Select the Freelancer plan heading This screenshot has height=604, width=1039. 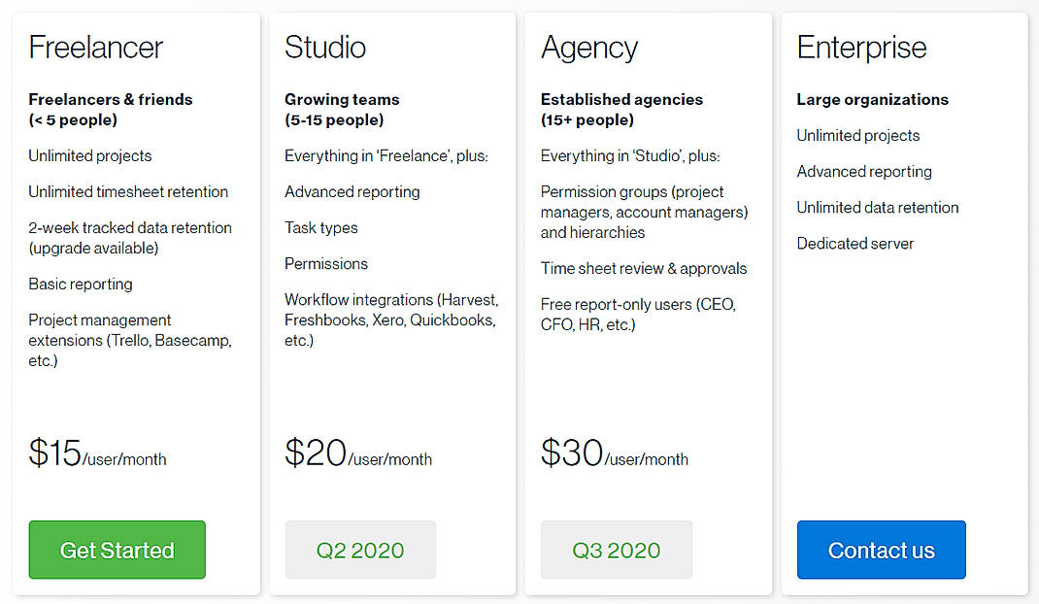point(96,47)
